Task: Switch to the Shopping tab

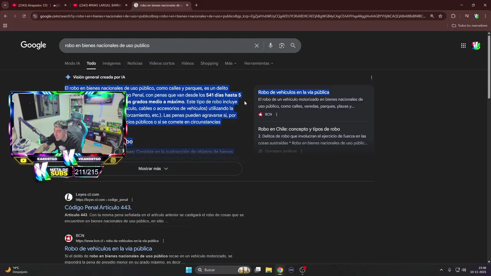Action: point(209,63)
